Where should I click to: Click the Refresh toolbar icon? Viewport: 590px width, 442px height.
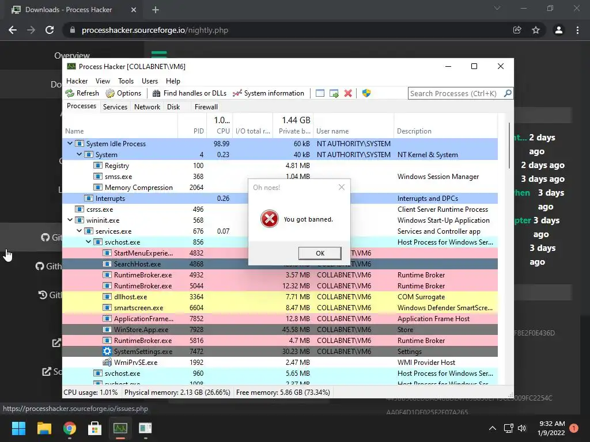pyautogui.click(x=70, y=93)
